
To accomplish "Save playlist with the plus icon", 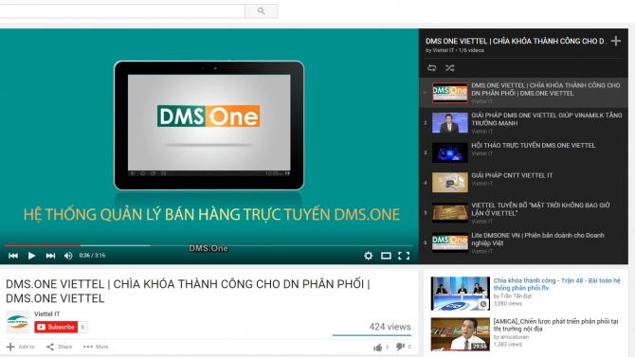I will 615,41.
